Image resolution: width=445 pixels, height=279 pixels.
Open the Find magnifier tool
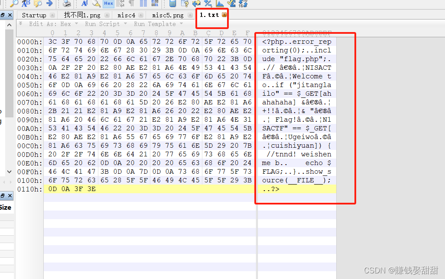tap(14, 3)
